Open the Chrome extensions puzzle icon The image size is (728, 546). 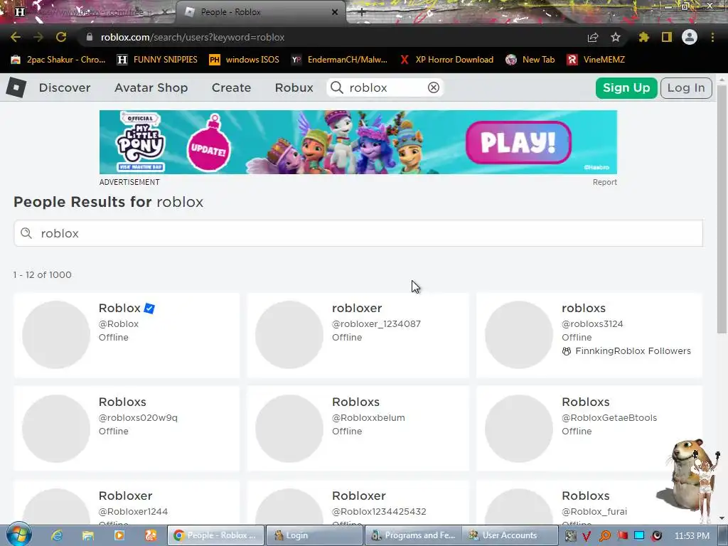[x=643, y=37]
